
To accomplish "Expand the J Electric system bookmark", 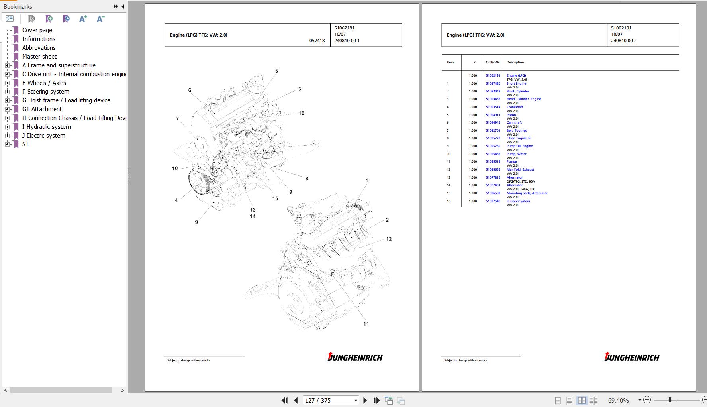I will (7, 136).
